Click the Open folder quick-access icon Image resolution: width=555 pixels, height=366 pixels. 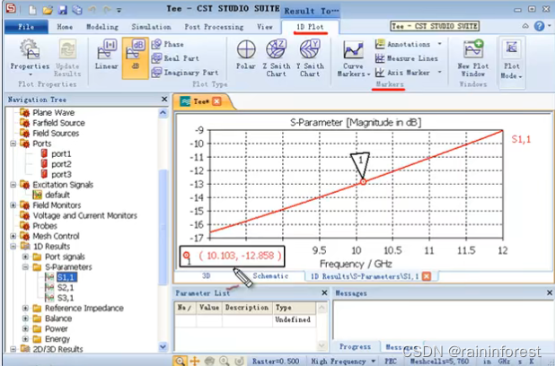[48, 10]
